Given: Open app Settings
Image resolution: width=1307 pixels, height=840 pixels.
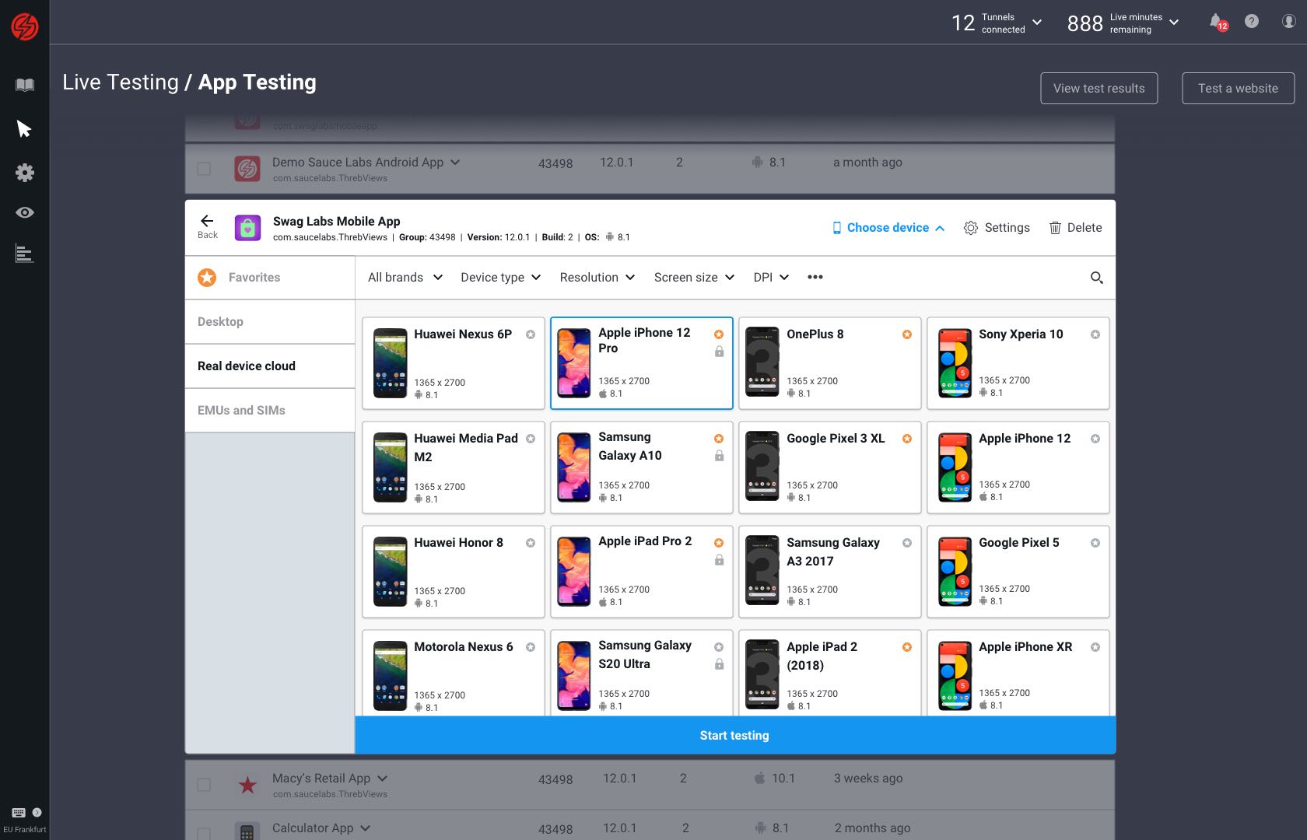Looking at the screenshot, I should [x=997, y=228].
